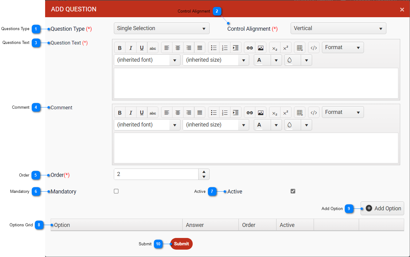Toggle Underline in Question Text editor
Viewport: 410px width, 257px height.
click(x=142, y=48)
